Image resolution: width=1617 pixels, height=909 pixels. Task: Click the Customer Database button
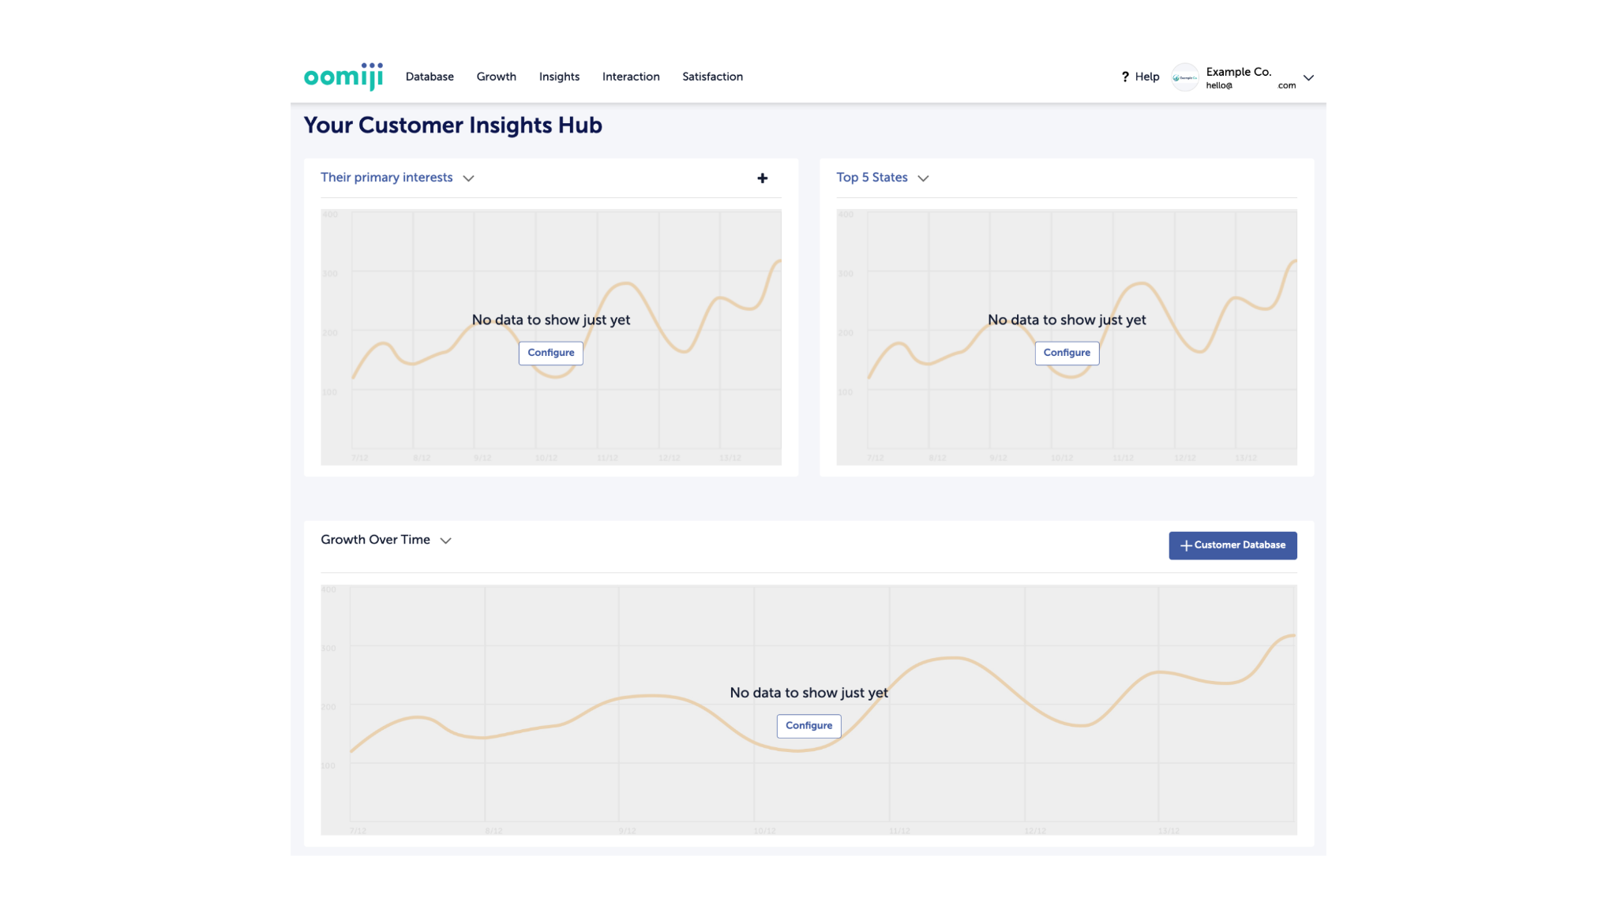[x=1232, y=545]
